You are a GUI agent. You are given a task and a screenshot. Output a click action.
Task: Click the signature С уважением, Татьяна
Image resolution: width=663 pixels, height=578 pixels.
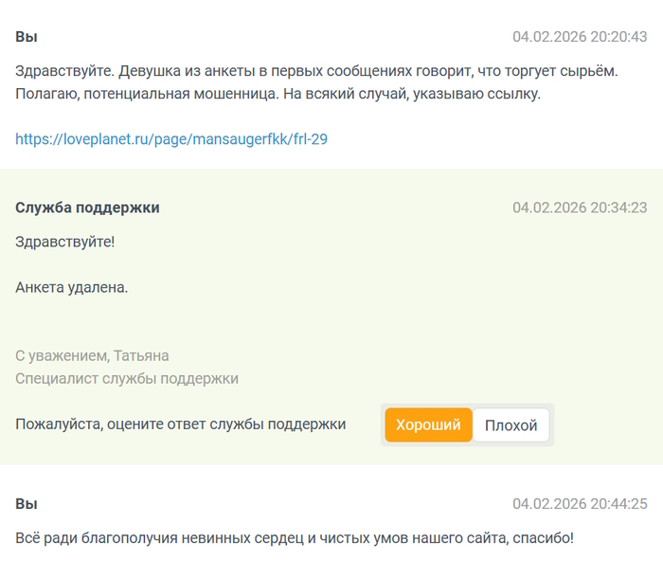click(x=92, y=356)
